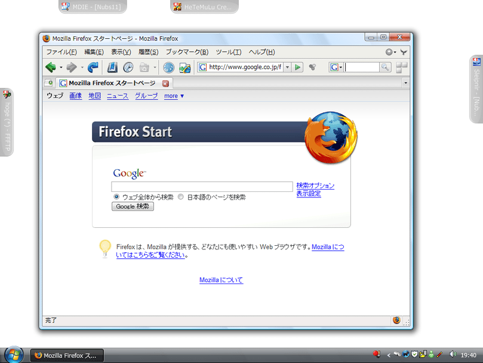
Task: Open the 表示(V) menu
Action: point(121,52)
